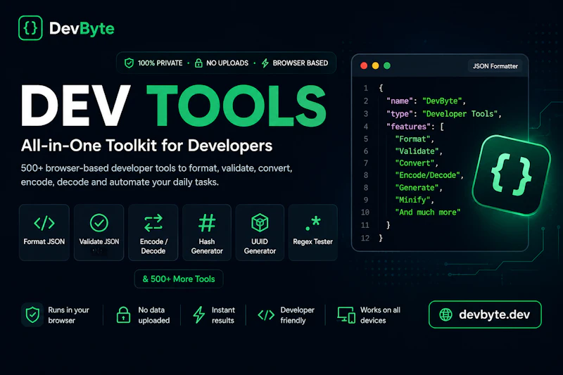Click the "Convert" code entry
The width and height of the screenshot is (563, 375).
[417, 163]
